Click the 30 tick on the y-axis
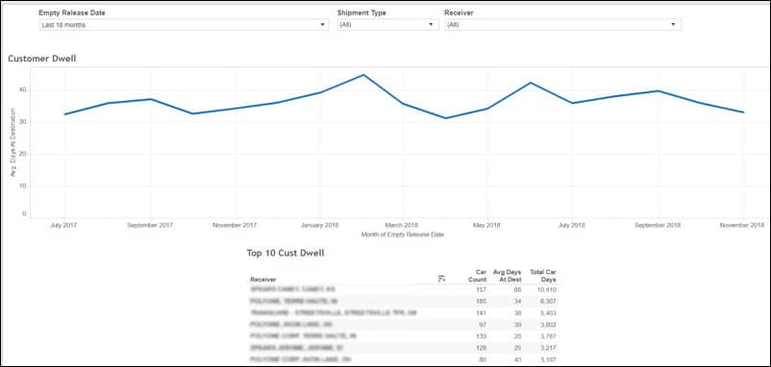 (23, 122)
